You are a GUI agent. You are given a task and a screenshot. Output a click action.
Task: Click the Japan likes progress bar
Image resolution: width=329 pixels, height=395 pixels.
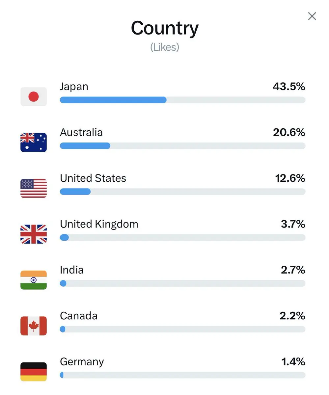click(x=182, y=100)
